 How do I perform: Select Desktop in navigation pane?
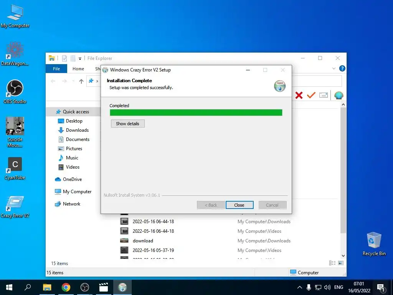[73, 121]
